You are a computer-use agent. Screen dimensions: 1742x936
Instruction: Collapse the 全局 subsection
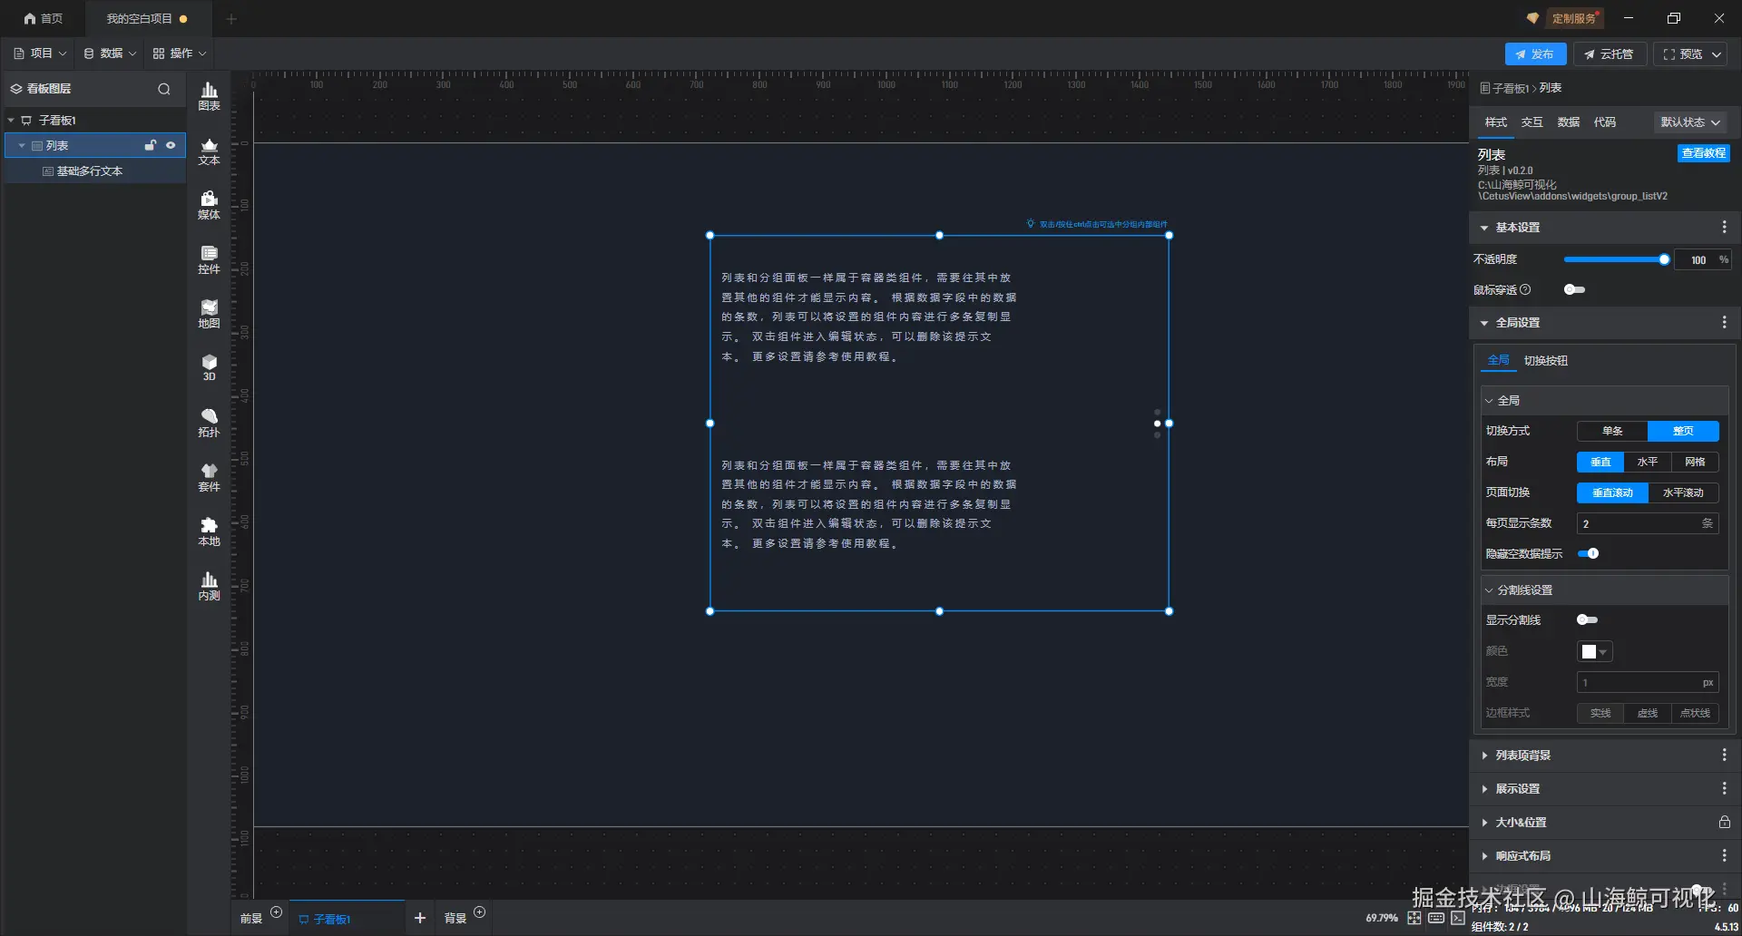tap(1489, 401)
